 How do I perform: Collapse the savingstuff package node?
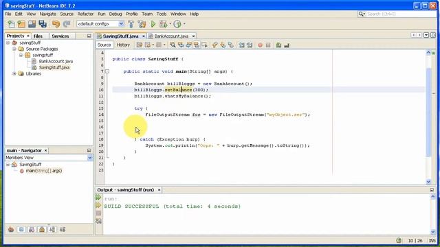click(x=21, y=55)
